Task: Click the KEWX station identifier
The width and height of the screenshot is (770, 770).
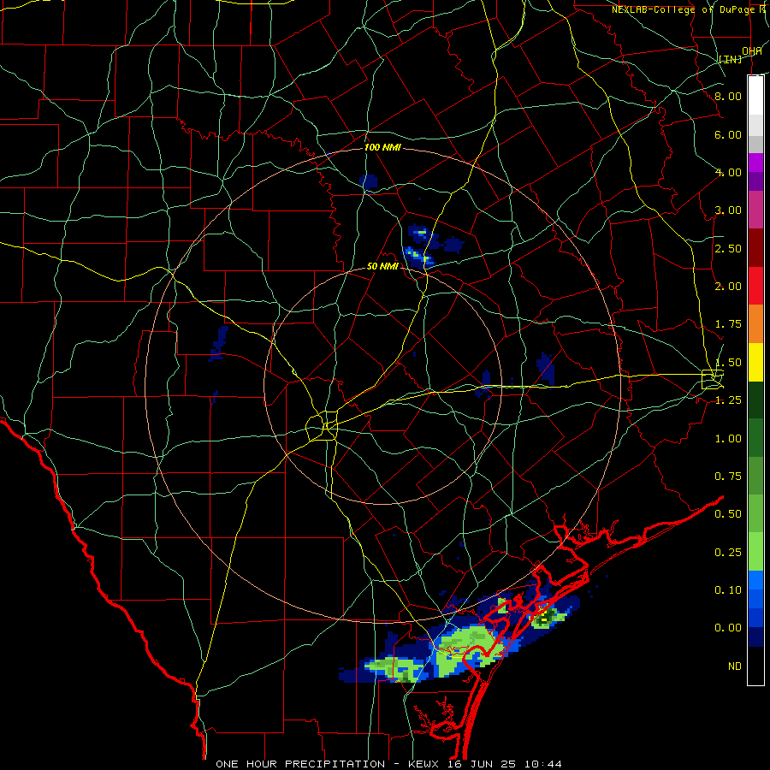Action: pyautogui.click(x=425, y=764)
